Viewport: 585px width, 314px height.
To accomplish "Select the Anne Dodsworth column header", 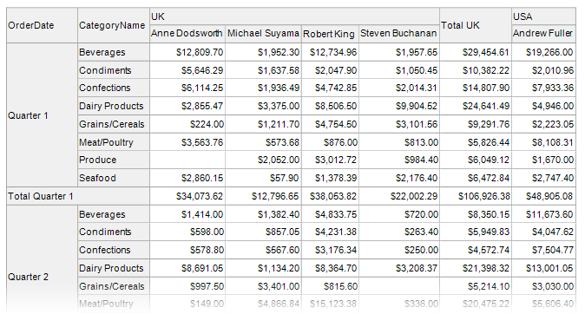I will 187,34.
